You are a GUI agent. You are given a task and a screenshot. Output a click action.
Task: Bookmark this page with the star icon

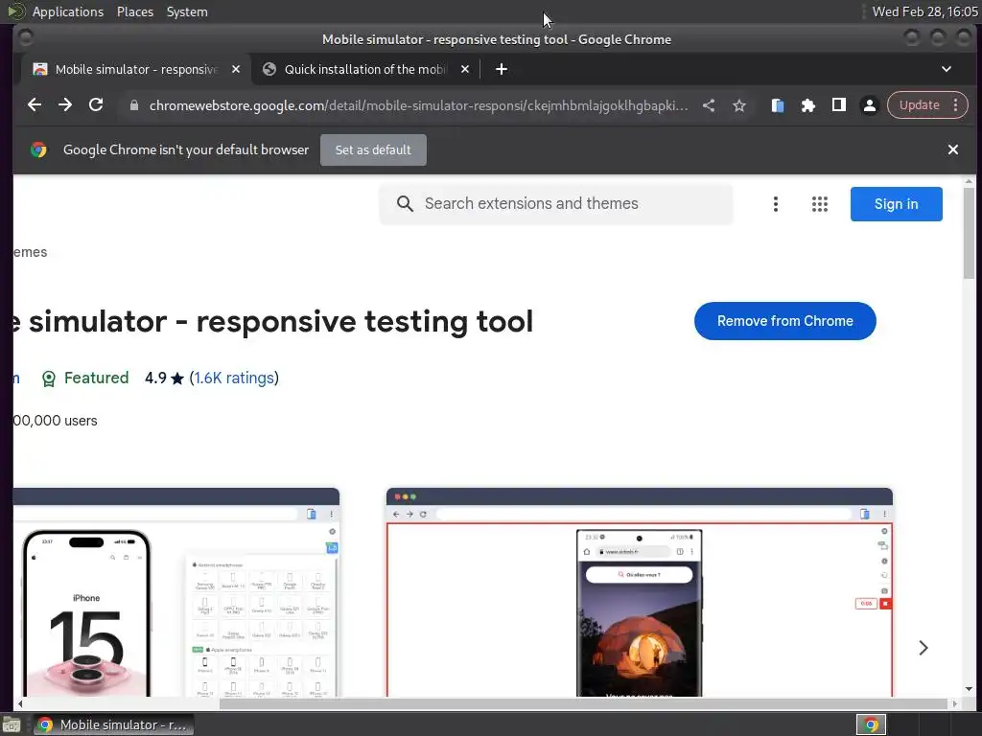click(x=739, y=105)
